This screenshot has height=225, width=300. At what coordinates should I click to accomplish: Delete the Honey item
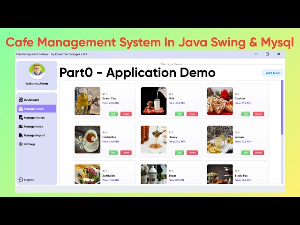pos(192,153)
